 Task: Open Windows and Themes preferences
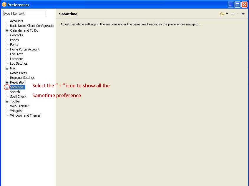[25, 115]
